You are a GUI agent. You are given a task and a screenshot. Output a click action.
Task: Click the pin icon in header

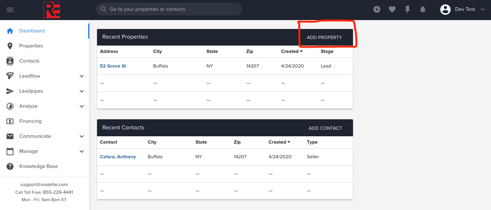click(x=407, y=10)
